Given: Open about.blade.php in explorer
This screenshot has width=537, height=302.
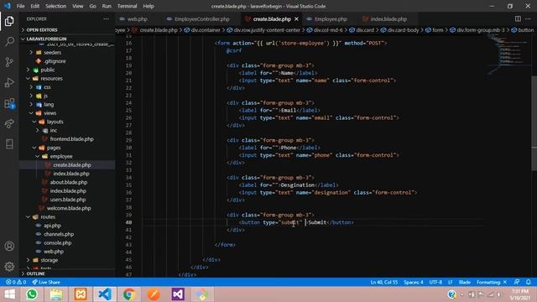Looking at the screenshot, I should [x=69, y=182].
